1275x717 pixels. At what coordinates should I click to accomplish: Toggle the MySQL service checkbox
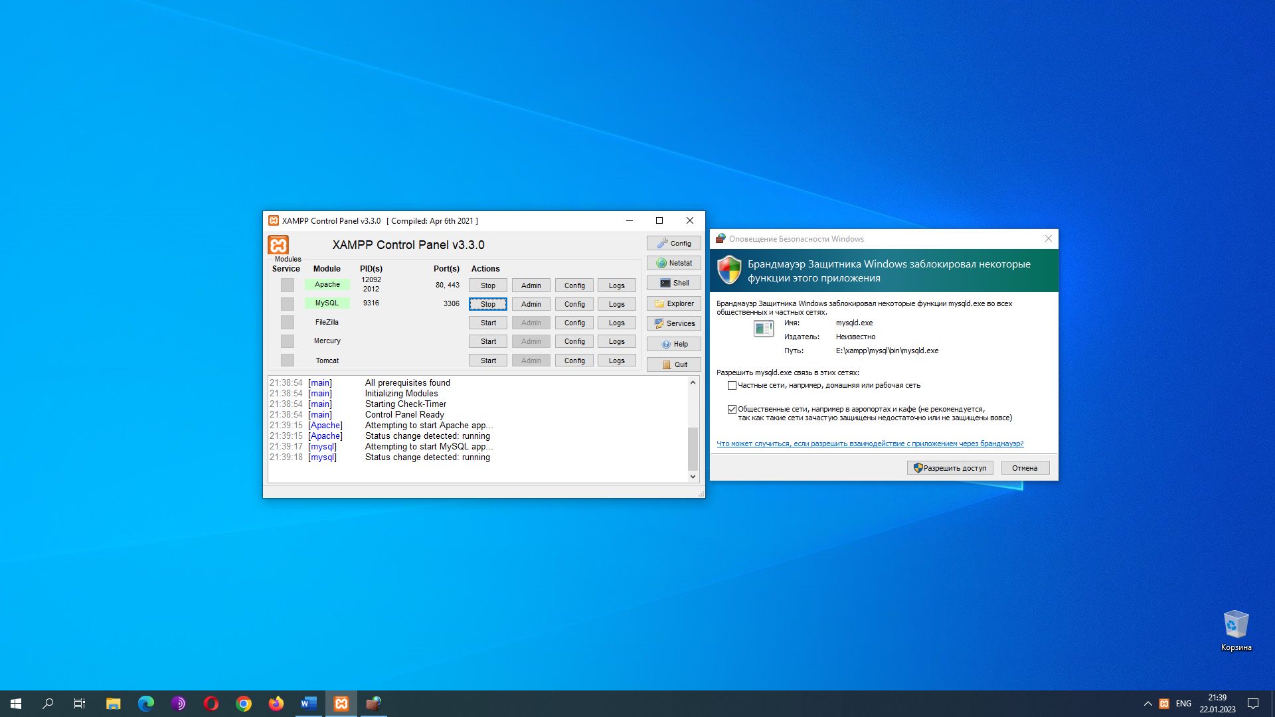tap(287, 303)
